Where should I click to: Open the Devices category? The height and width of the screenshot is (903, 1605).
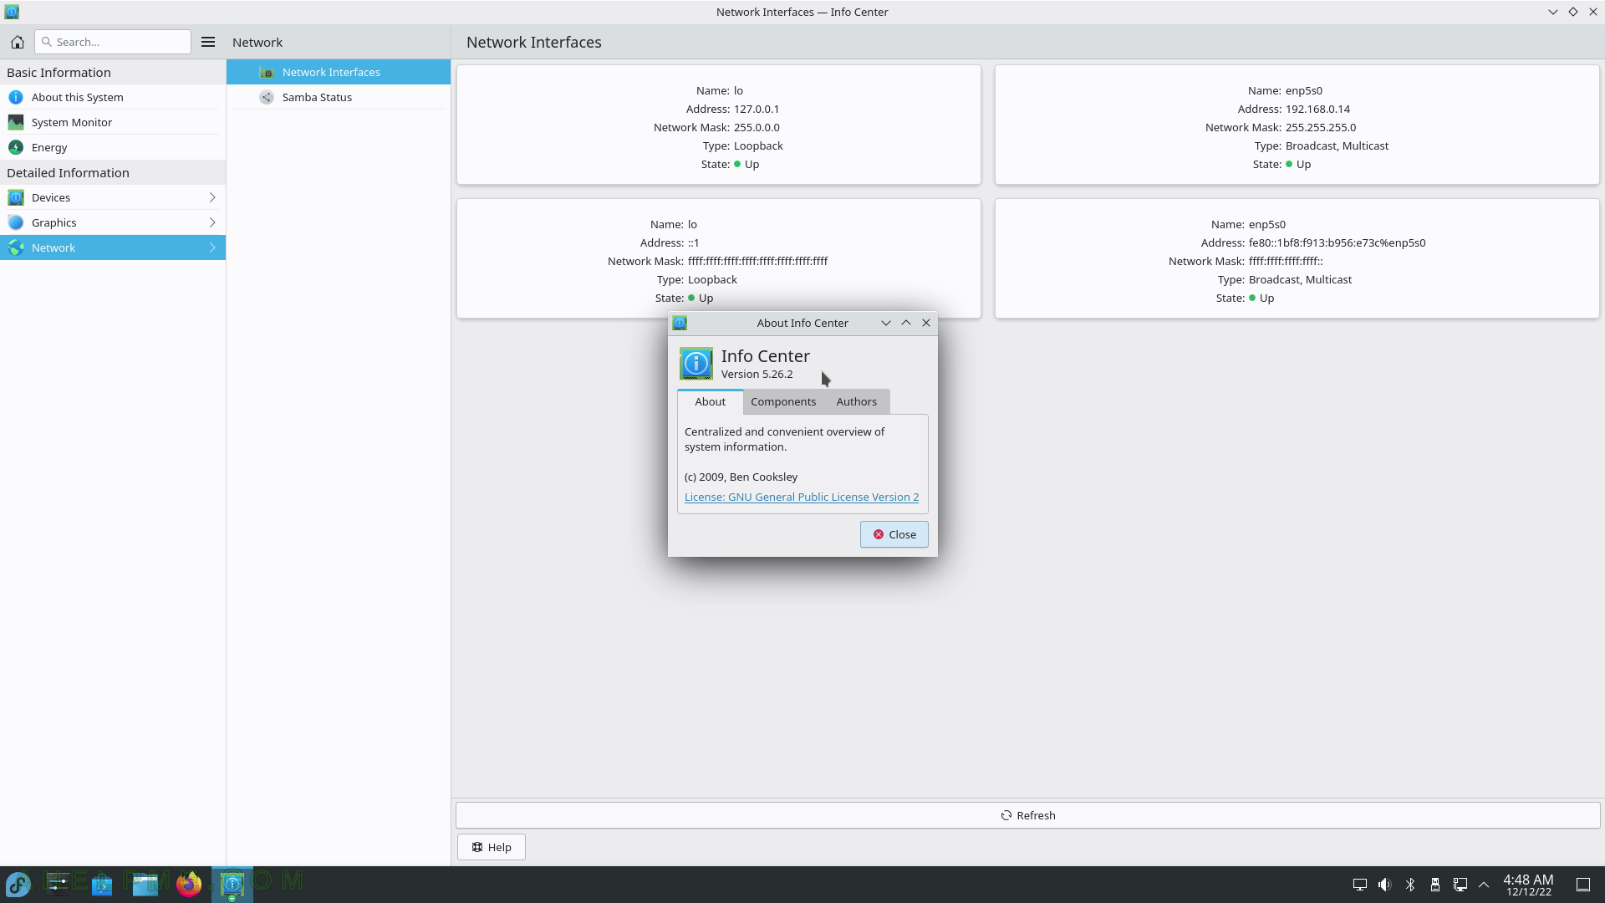pos(113,197)
